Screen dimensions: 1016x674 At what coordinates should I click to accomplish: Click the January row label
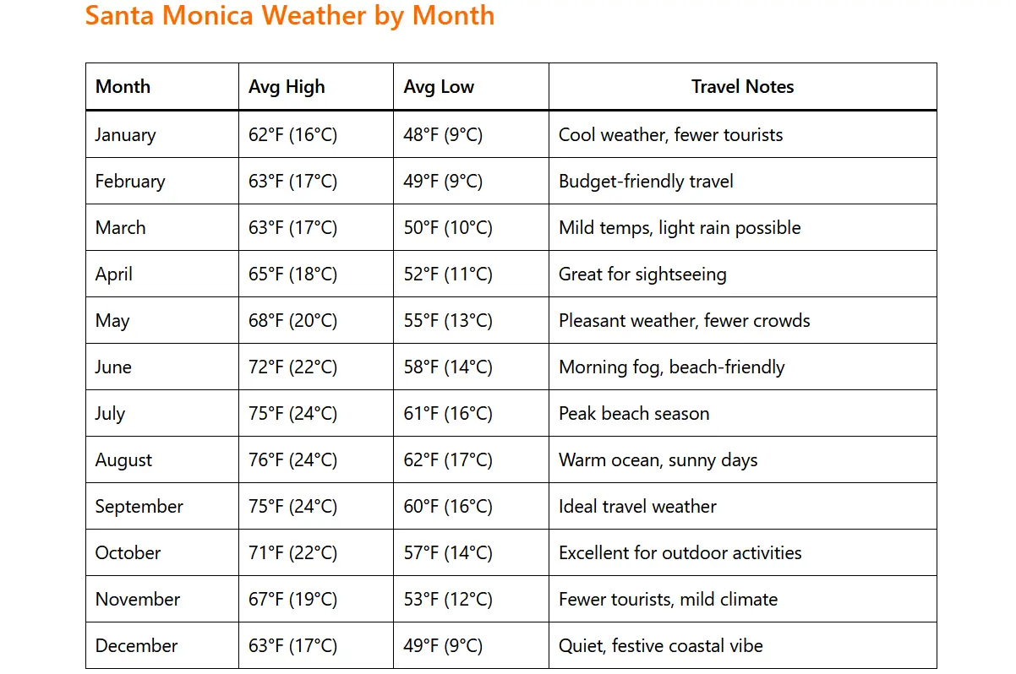(x=125, y=134)
